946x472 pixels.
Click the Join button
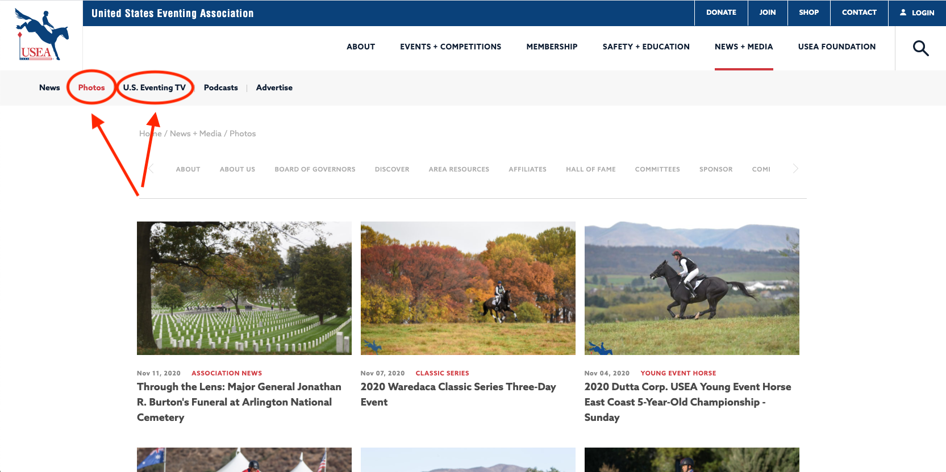pyautogui.click(x=767, y=12)
